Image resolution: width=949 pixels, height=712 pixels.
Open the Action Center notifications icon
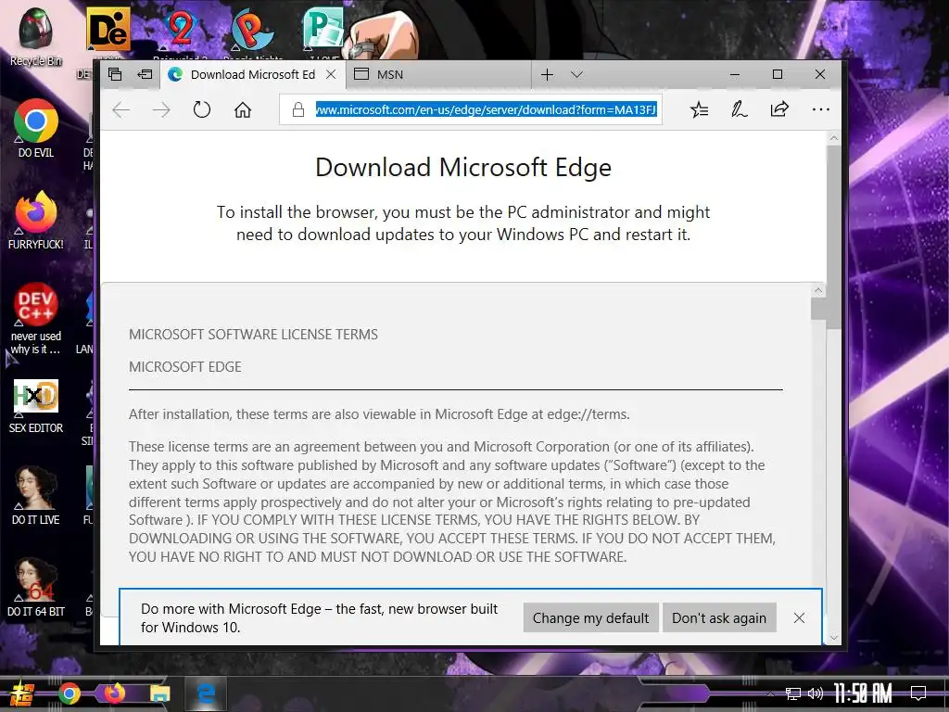pos(918,693)
